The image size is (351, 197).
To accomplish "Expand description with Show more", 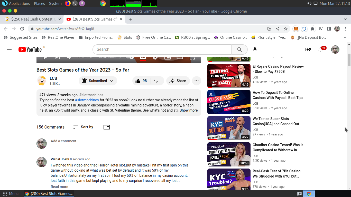I will (189, 110).
